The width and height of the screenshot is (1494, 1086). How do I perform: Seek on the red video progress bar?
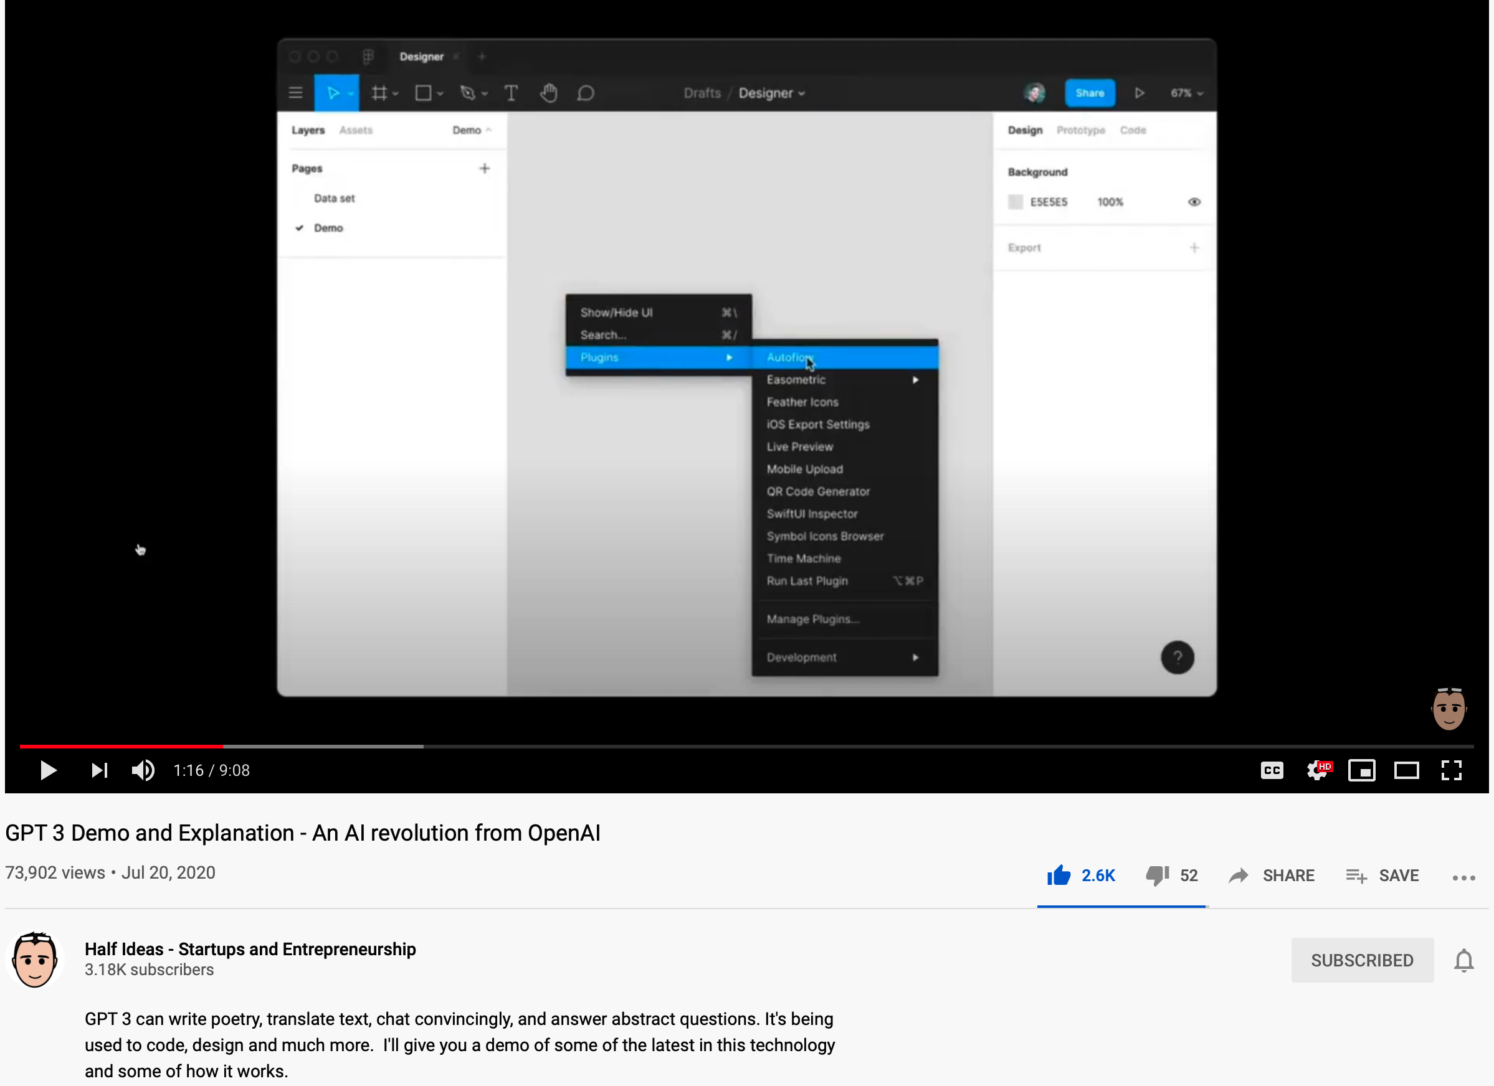pyautogui.click(x=121, y=746)
